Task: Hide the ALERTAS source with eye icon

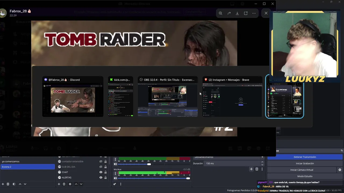Action: [x=101, y=177]
